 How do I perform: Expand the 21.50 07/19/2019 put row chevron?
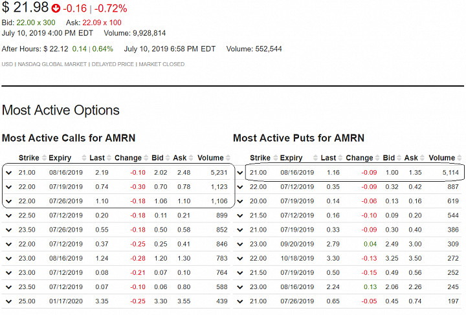[240, 273]
